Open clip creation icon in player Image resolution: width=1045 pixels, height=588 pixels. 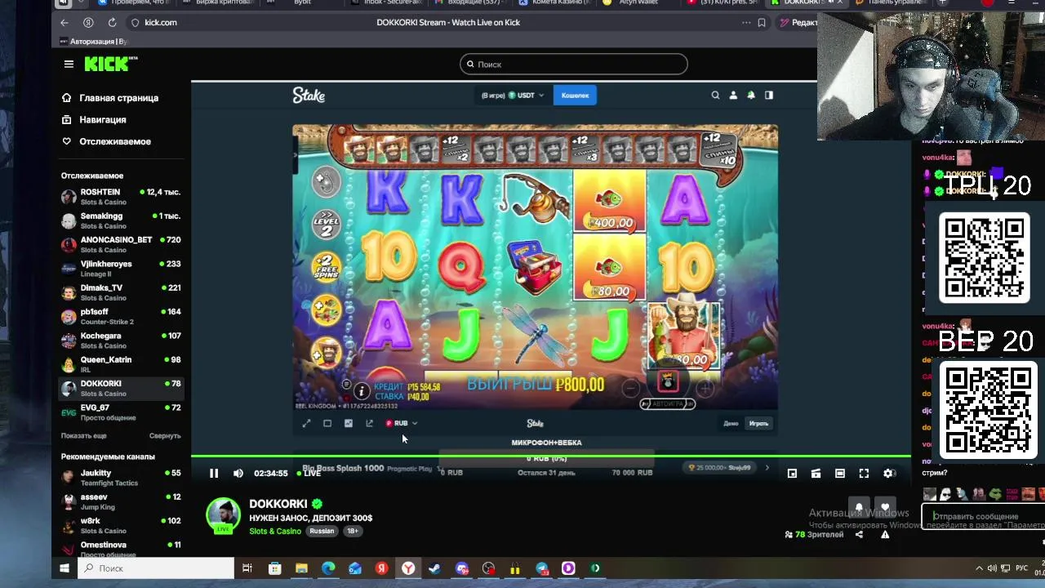pyautogui.click(x=816, y=474)
